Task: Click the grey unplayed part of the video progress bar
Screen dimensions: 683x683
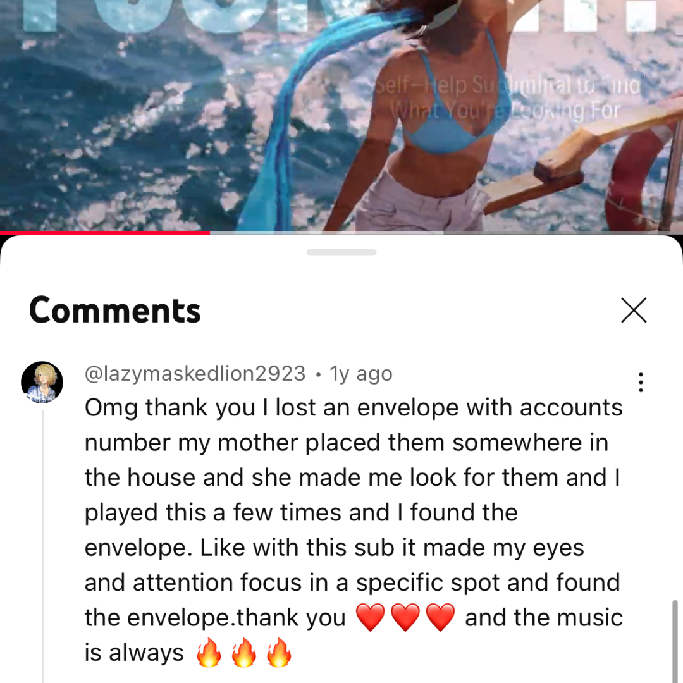Action: pyautogui.click(x=446, y=233)
